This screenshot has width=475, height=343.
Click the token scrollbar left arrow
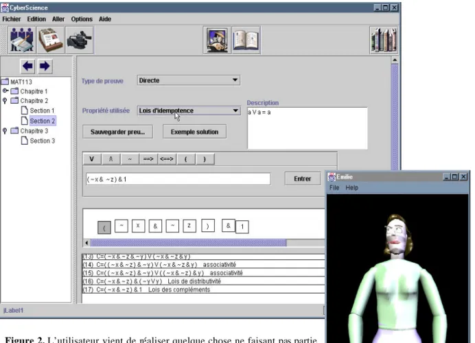[87, 242]
